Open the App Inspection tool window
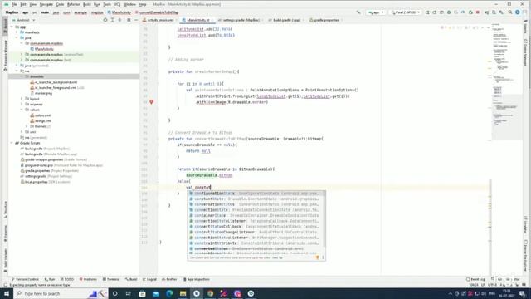 197,279
